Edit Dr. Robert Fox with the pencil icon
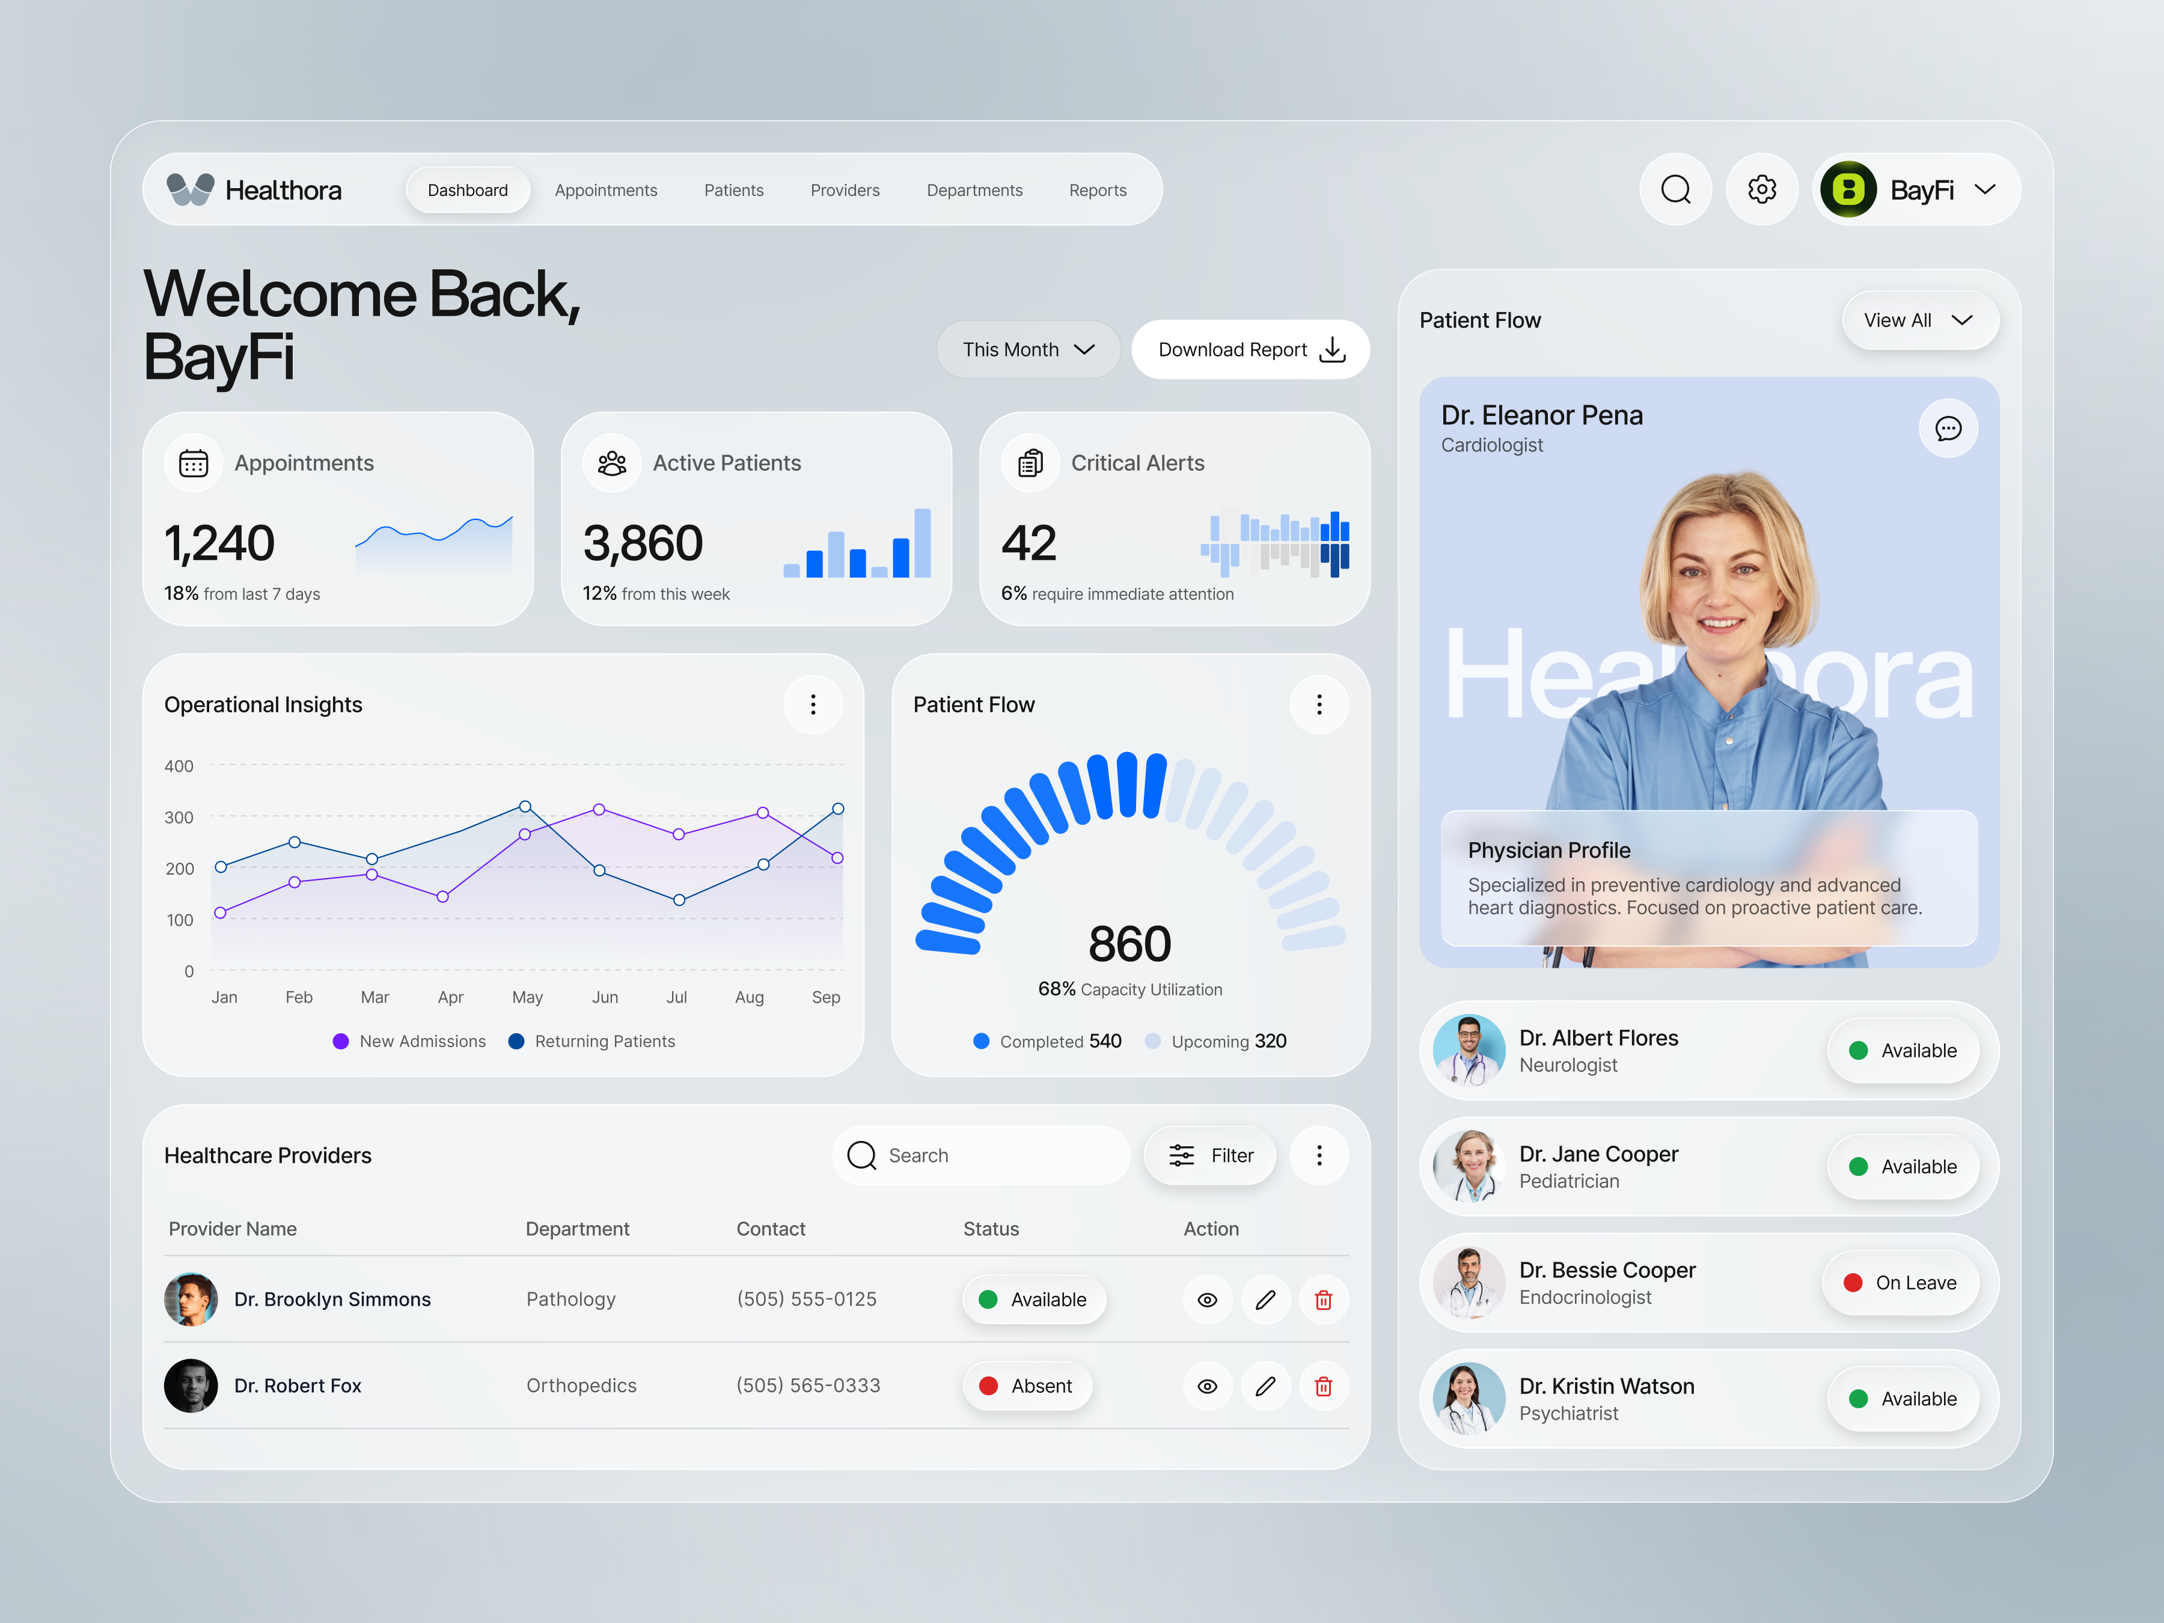Image resolution: width=2164 pixels, height=1623 pixels. click(x=1265, y=1386)
